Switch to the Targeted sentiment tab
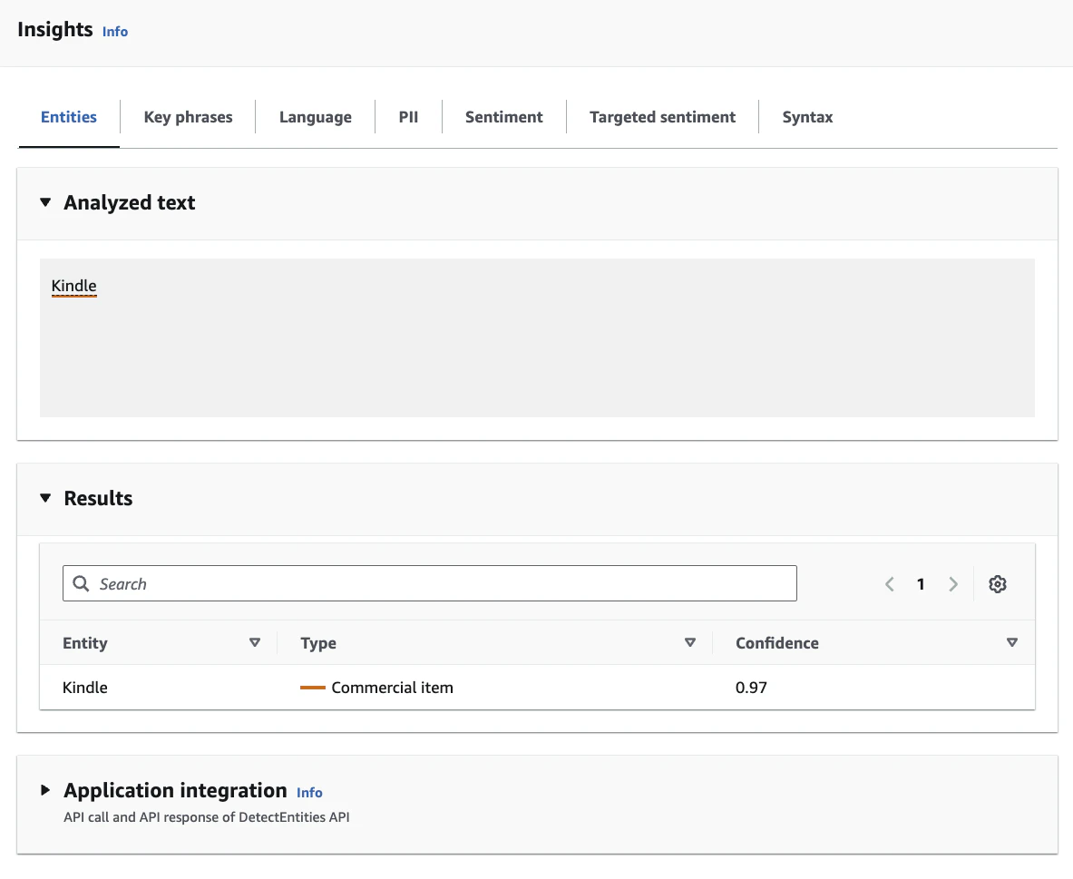 662,117
